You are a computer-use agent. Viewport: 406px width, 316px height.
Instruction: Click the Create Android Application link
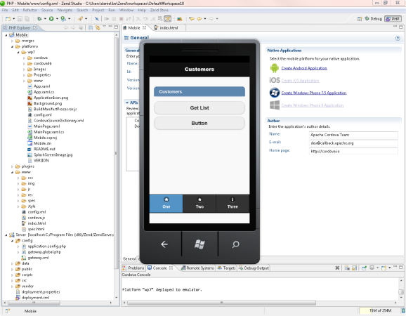coord(304,68)
